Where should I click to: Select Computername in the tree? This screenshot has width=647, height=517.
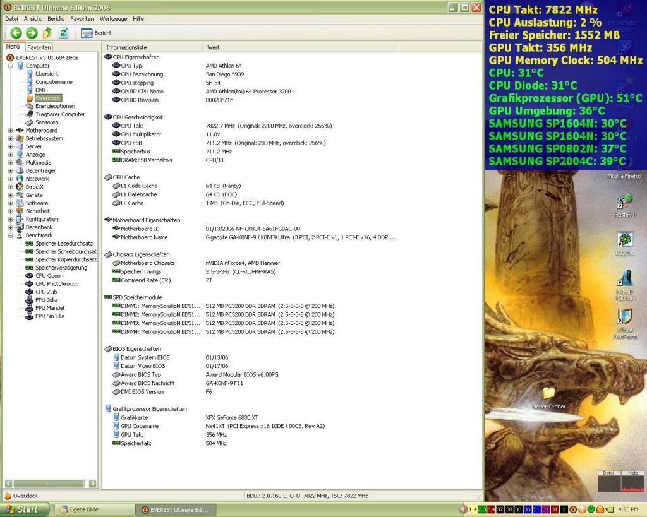pos(54,82)
